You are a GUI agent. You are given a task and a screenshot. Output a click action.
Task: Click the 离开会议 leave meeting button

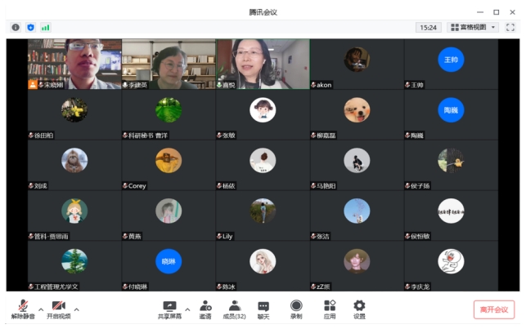[x=494, y=309]
